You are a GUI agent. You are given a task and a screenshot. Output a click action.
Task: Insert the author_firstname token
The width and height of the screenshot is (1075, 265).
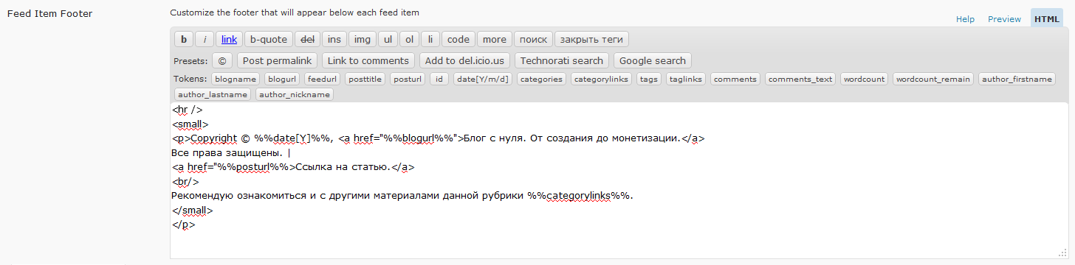1016,79
